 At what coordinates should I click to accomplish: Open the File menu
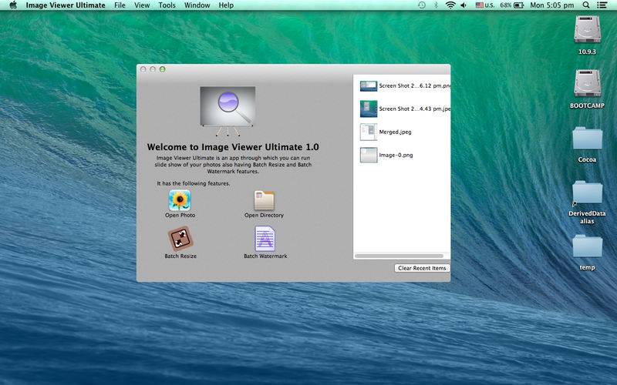(x=120, y=5)
